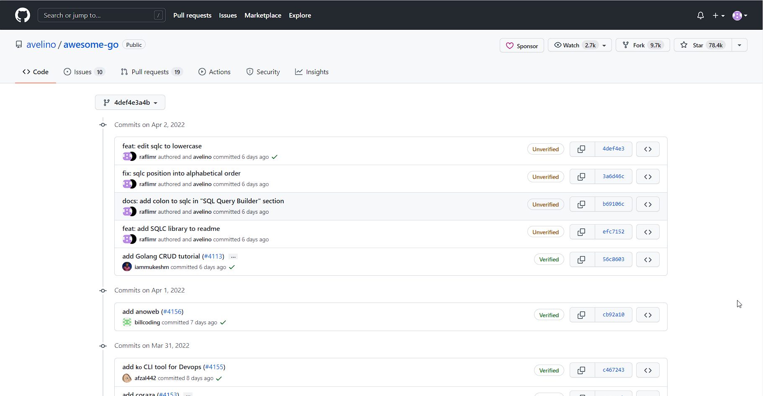Image resolution: width=763 pixels, height=396 pixels.
Task: Open pull request #4156 link
Action: pyautogui.click(x=172, y=312)
